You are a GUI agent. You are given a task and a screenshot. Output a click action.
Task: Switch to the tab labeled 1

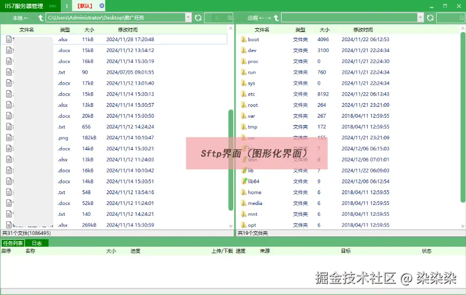click(x=67, y=6)
